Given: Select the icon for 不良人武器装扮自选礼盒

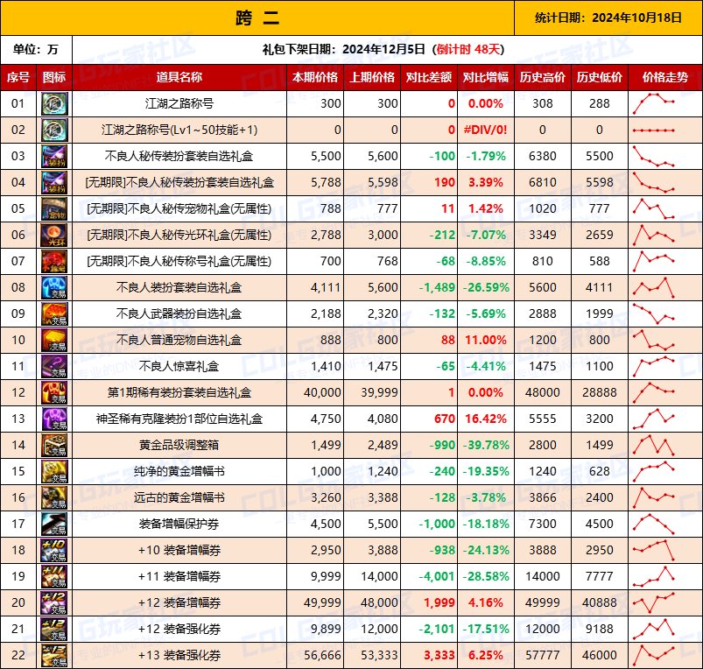Looking at the screenshot, I should [x=54, y=313].
